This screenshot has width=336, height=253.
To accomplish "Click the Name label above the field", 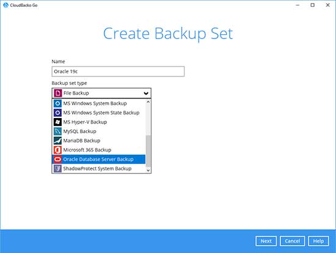I will pyautogui.click(x=58, y=62).
